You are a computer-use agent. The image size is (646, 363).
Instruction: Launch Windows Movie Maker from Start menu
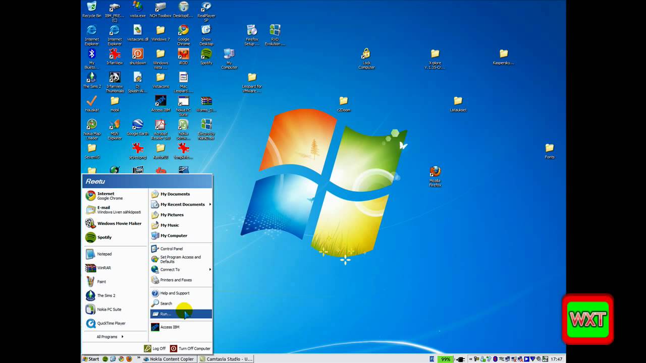click(115, 223)
